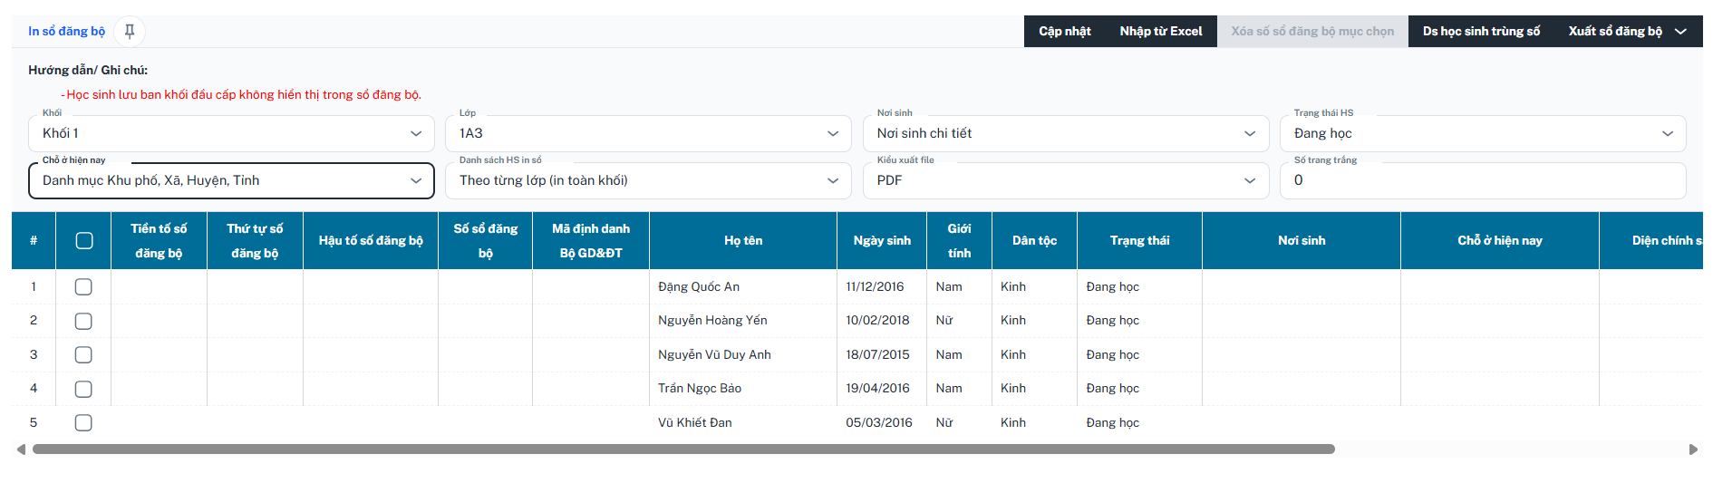Click right arrow of horizontal scrollbar
Viewport: 1713px width, 483px height.
pos(1692,449)
